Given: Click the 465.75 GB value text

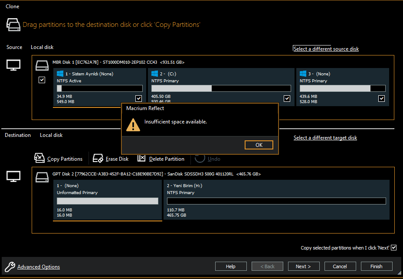Looking at the screenshot, I should point(177,215).
